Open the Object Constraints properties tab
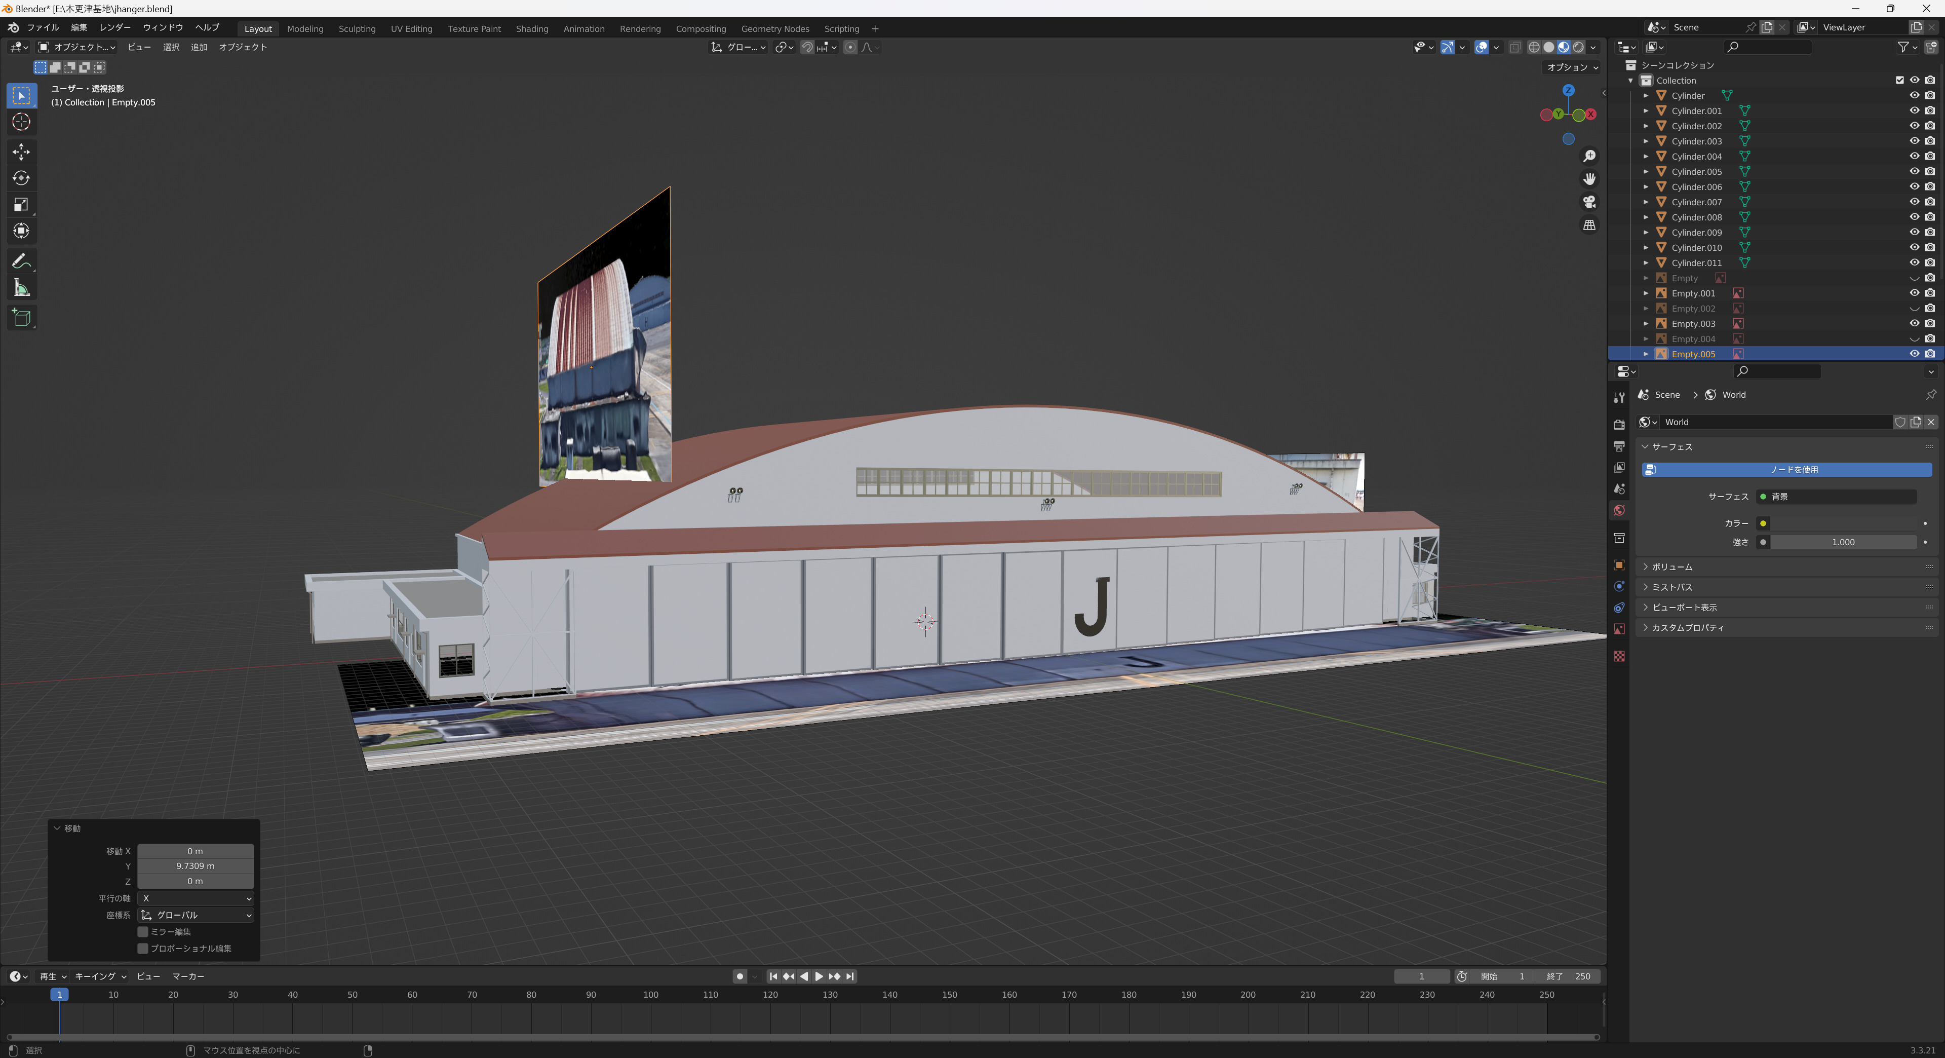The image size is (1945, 1058). [x=1619, y=608]
